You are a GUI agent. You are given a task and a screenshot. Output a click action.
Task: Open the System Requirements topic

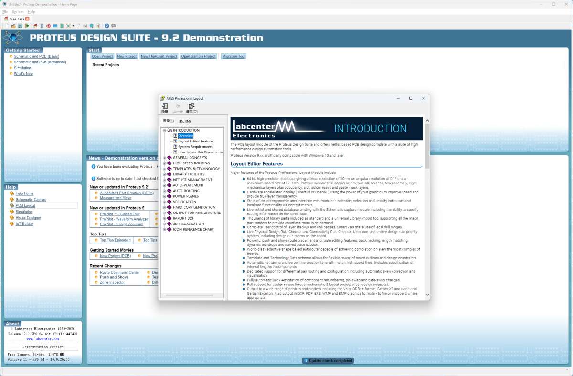(195, 147)
